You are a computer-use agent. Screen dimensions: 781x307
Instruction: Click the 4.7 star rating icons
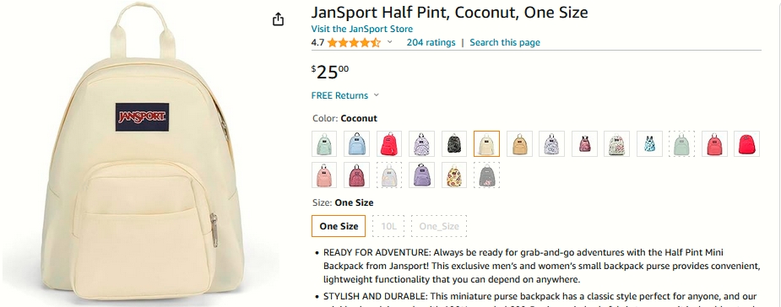tap(354, 42)
